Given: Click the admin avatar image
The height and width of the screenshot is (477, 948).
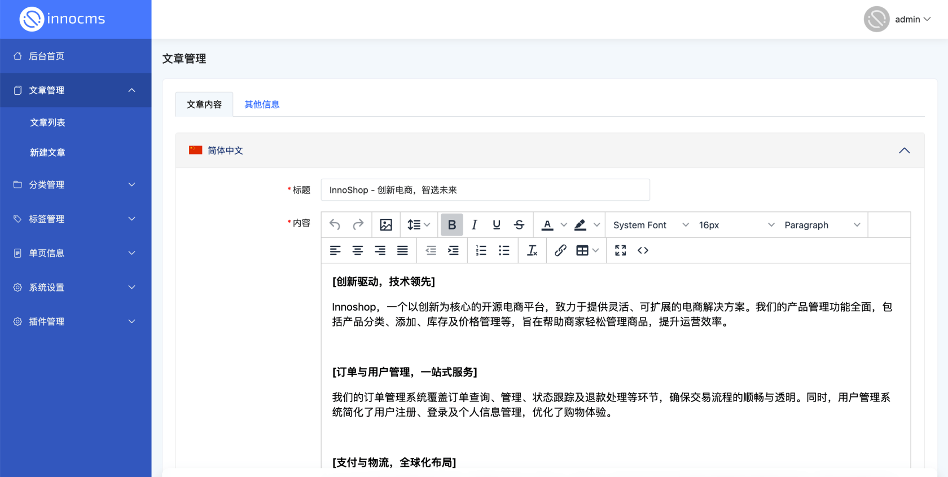Looking at the screenshot, I should pos(876,19).
